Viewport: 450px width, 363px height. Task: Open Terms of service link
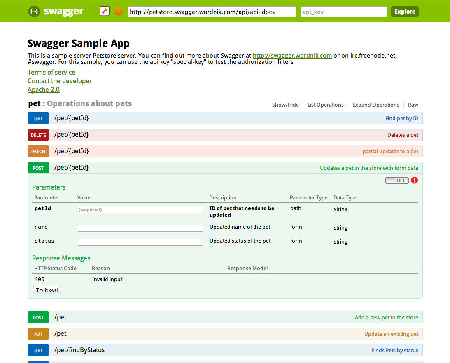point(51,73)
